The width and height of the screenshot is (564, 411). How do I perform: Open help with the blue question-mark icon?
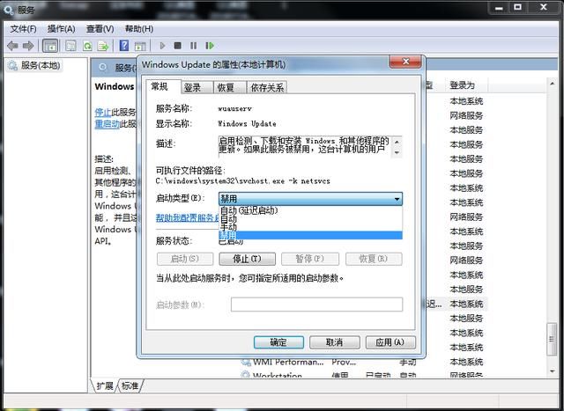click(123, 46)
